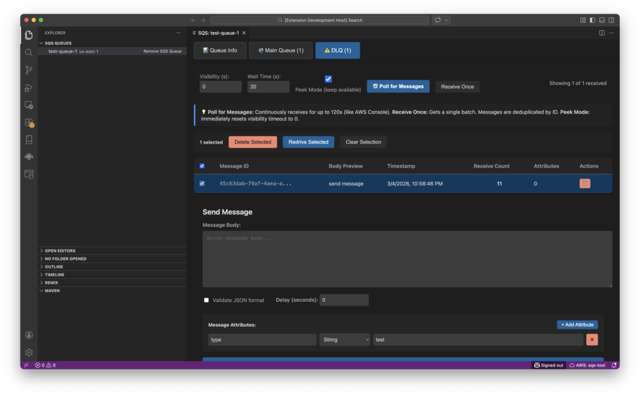Toggle primary side bar layout icon

pyautogui.click(x=592, y=20)
